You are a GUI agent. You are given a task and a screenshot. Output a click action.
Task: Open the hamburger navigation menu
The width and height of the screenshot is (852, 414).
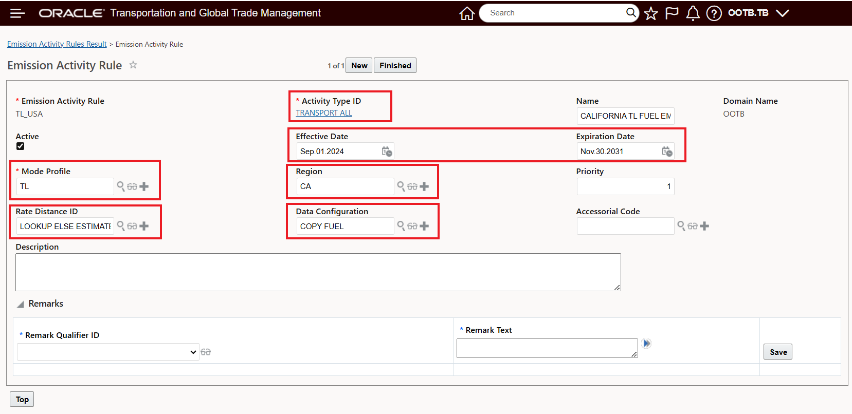pyautogui.click(x=17, y=13)
